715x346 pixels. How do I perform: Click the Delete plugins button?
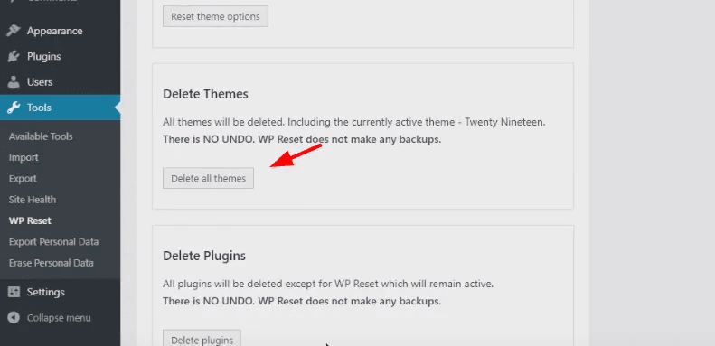click(202, 338)
